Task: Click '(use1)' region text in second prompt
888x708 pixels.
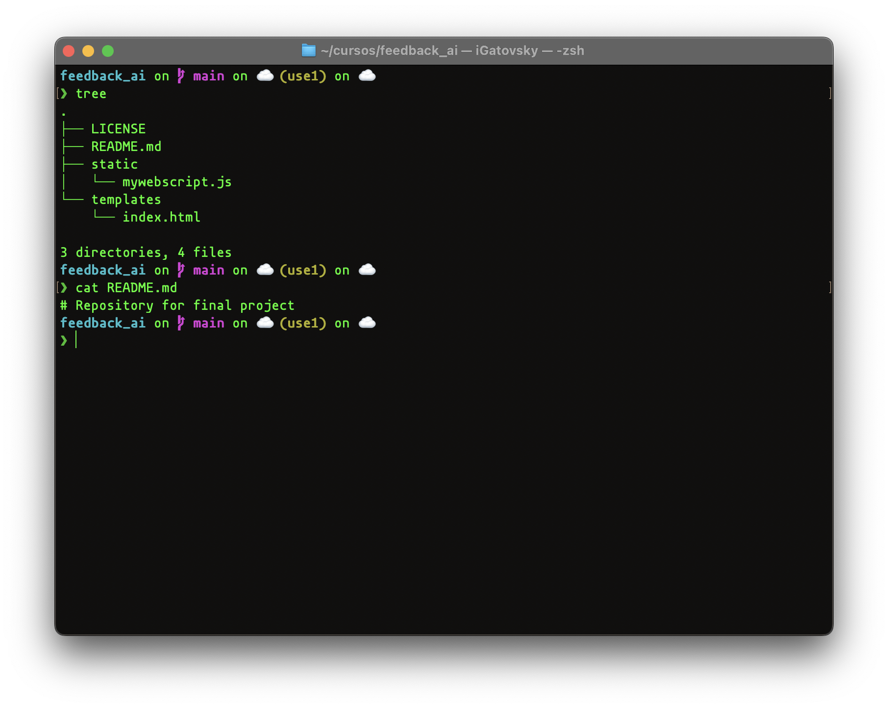Action: click(x=303, y=270)
